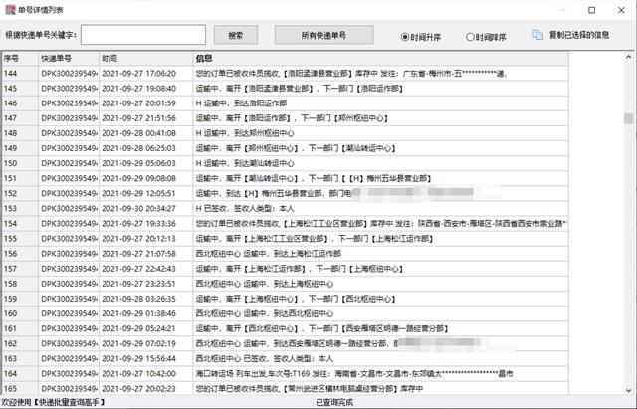Click status bar text 欢迎使用【快递批量查询高手】
The image size is (637, 409).
pos(53,402)
